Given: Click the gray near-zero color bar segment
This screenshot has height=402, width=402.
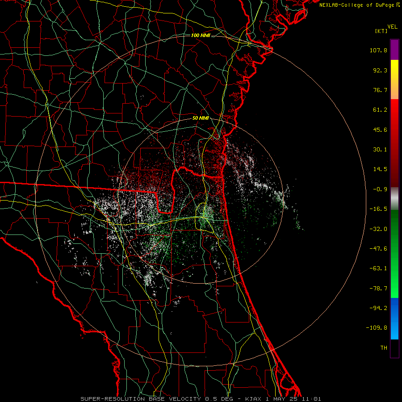Looking at the screenshot, I should 394,199.
